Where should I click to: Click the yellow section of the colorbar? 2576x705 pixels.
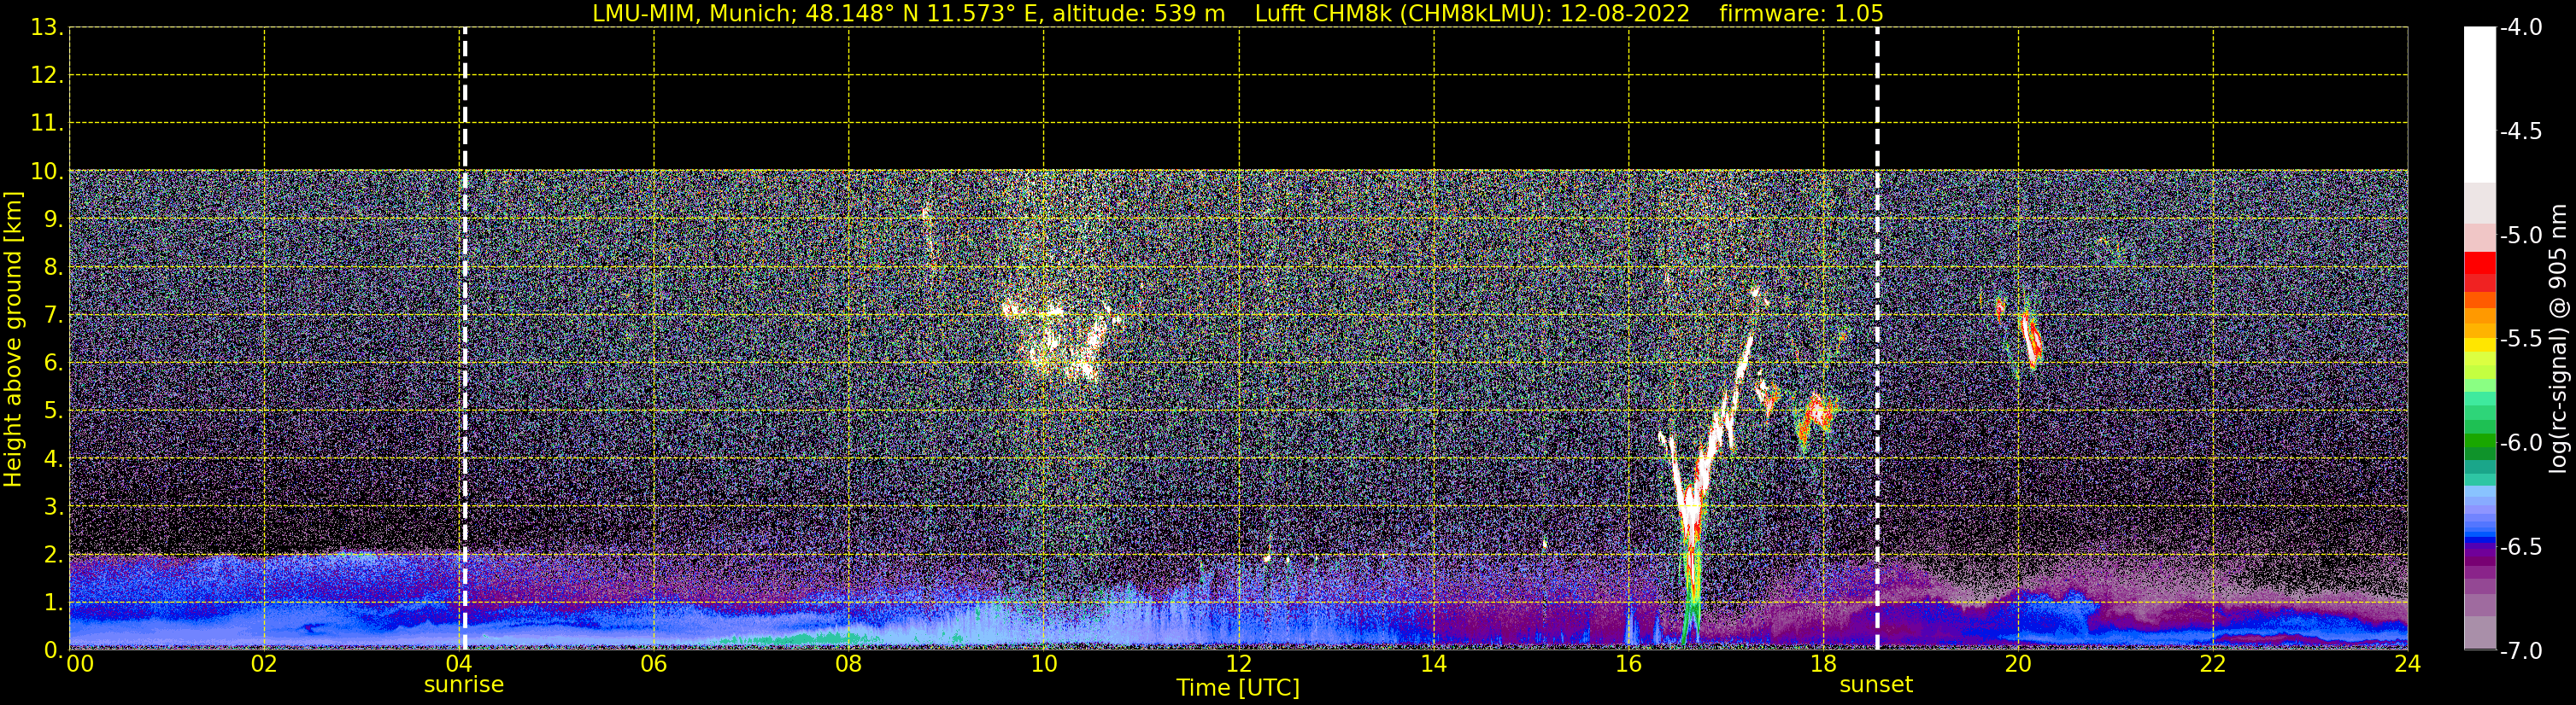pos(2479,347)
